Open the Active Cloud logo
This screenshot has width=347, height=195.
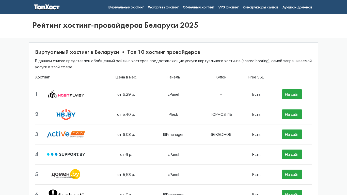[x=66, y=134]
